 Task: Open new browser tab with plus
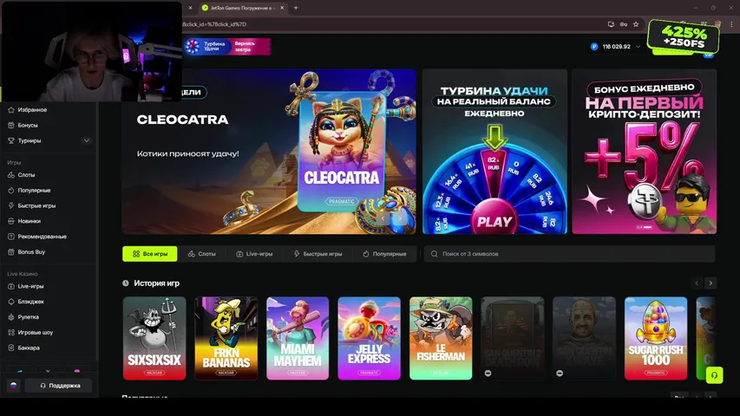pos(296,8)
